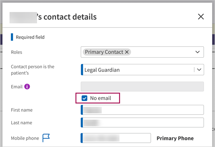Remove the Primary Contact role chip

[x=127, y=52]
